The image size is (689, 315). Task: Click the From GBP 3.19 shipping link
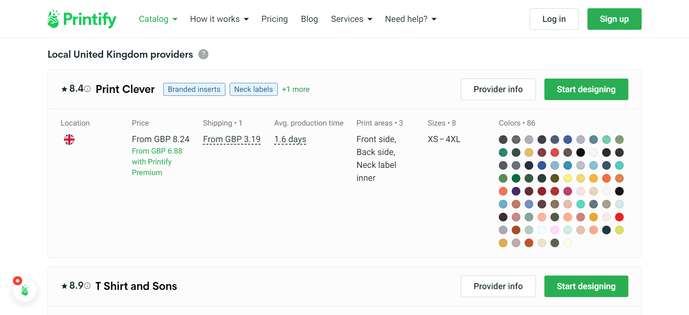pos(231,139)
